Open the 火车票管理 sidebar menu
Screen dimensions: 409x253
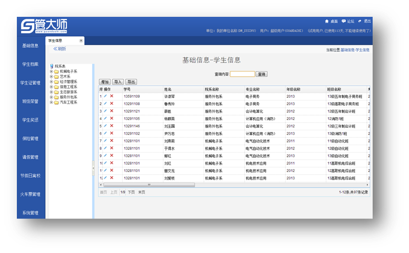30,195
